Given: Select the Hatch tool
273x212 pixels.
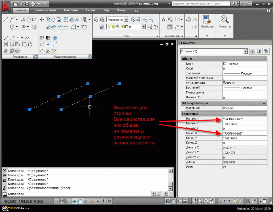Looking at the screenshot, I should 34,27.
